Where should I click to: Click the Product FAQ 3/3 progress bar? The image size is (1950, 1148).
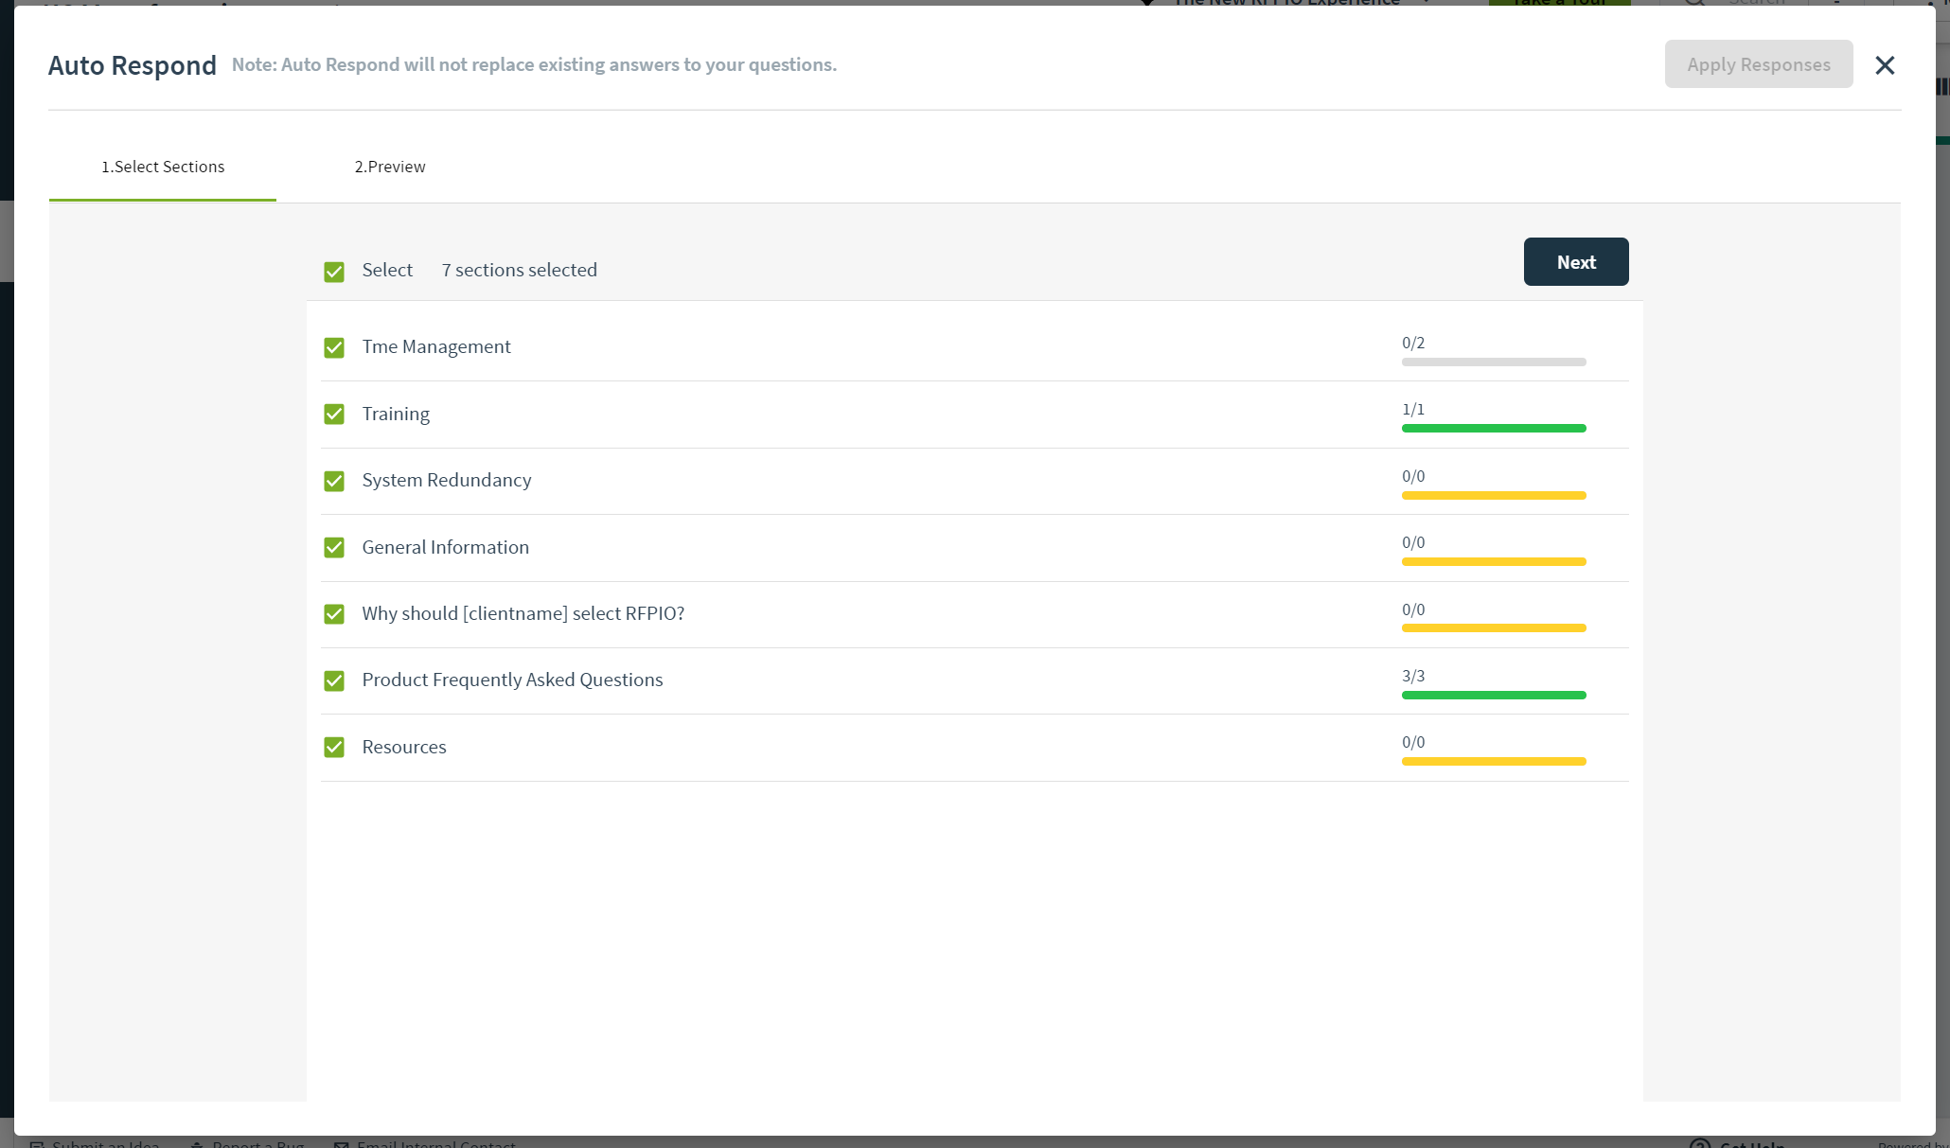[1494, 695]
